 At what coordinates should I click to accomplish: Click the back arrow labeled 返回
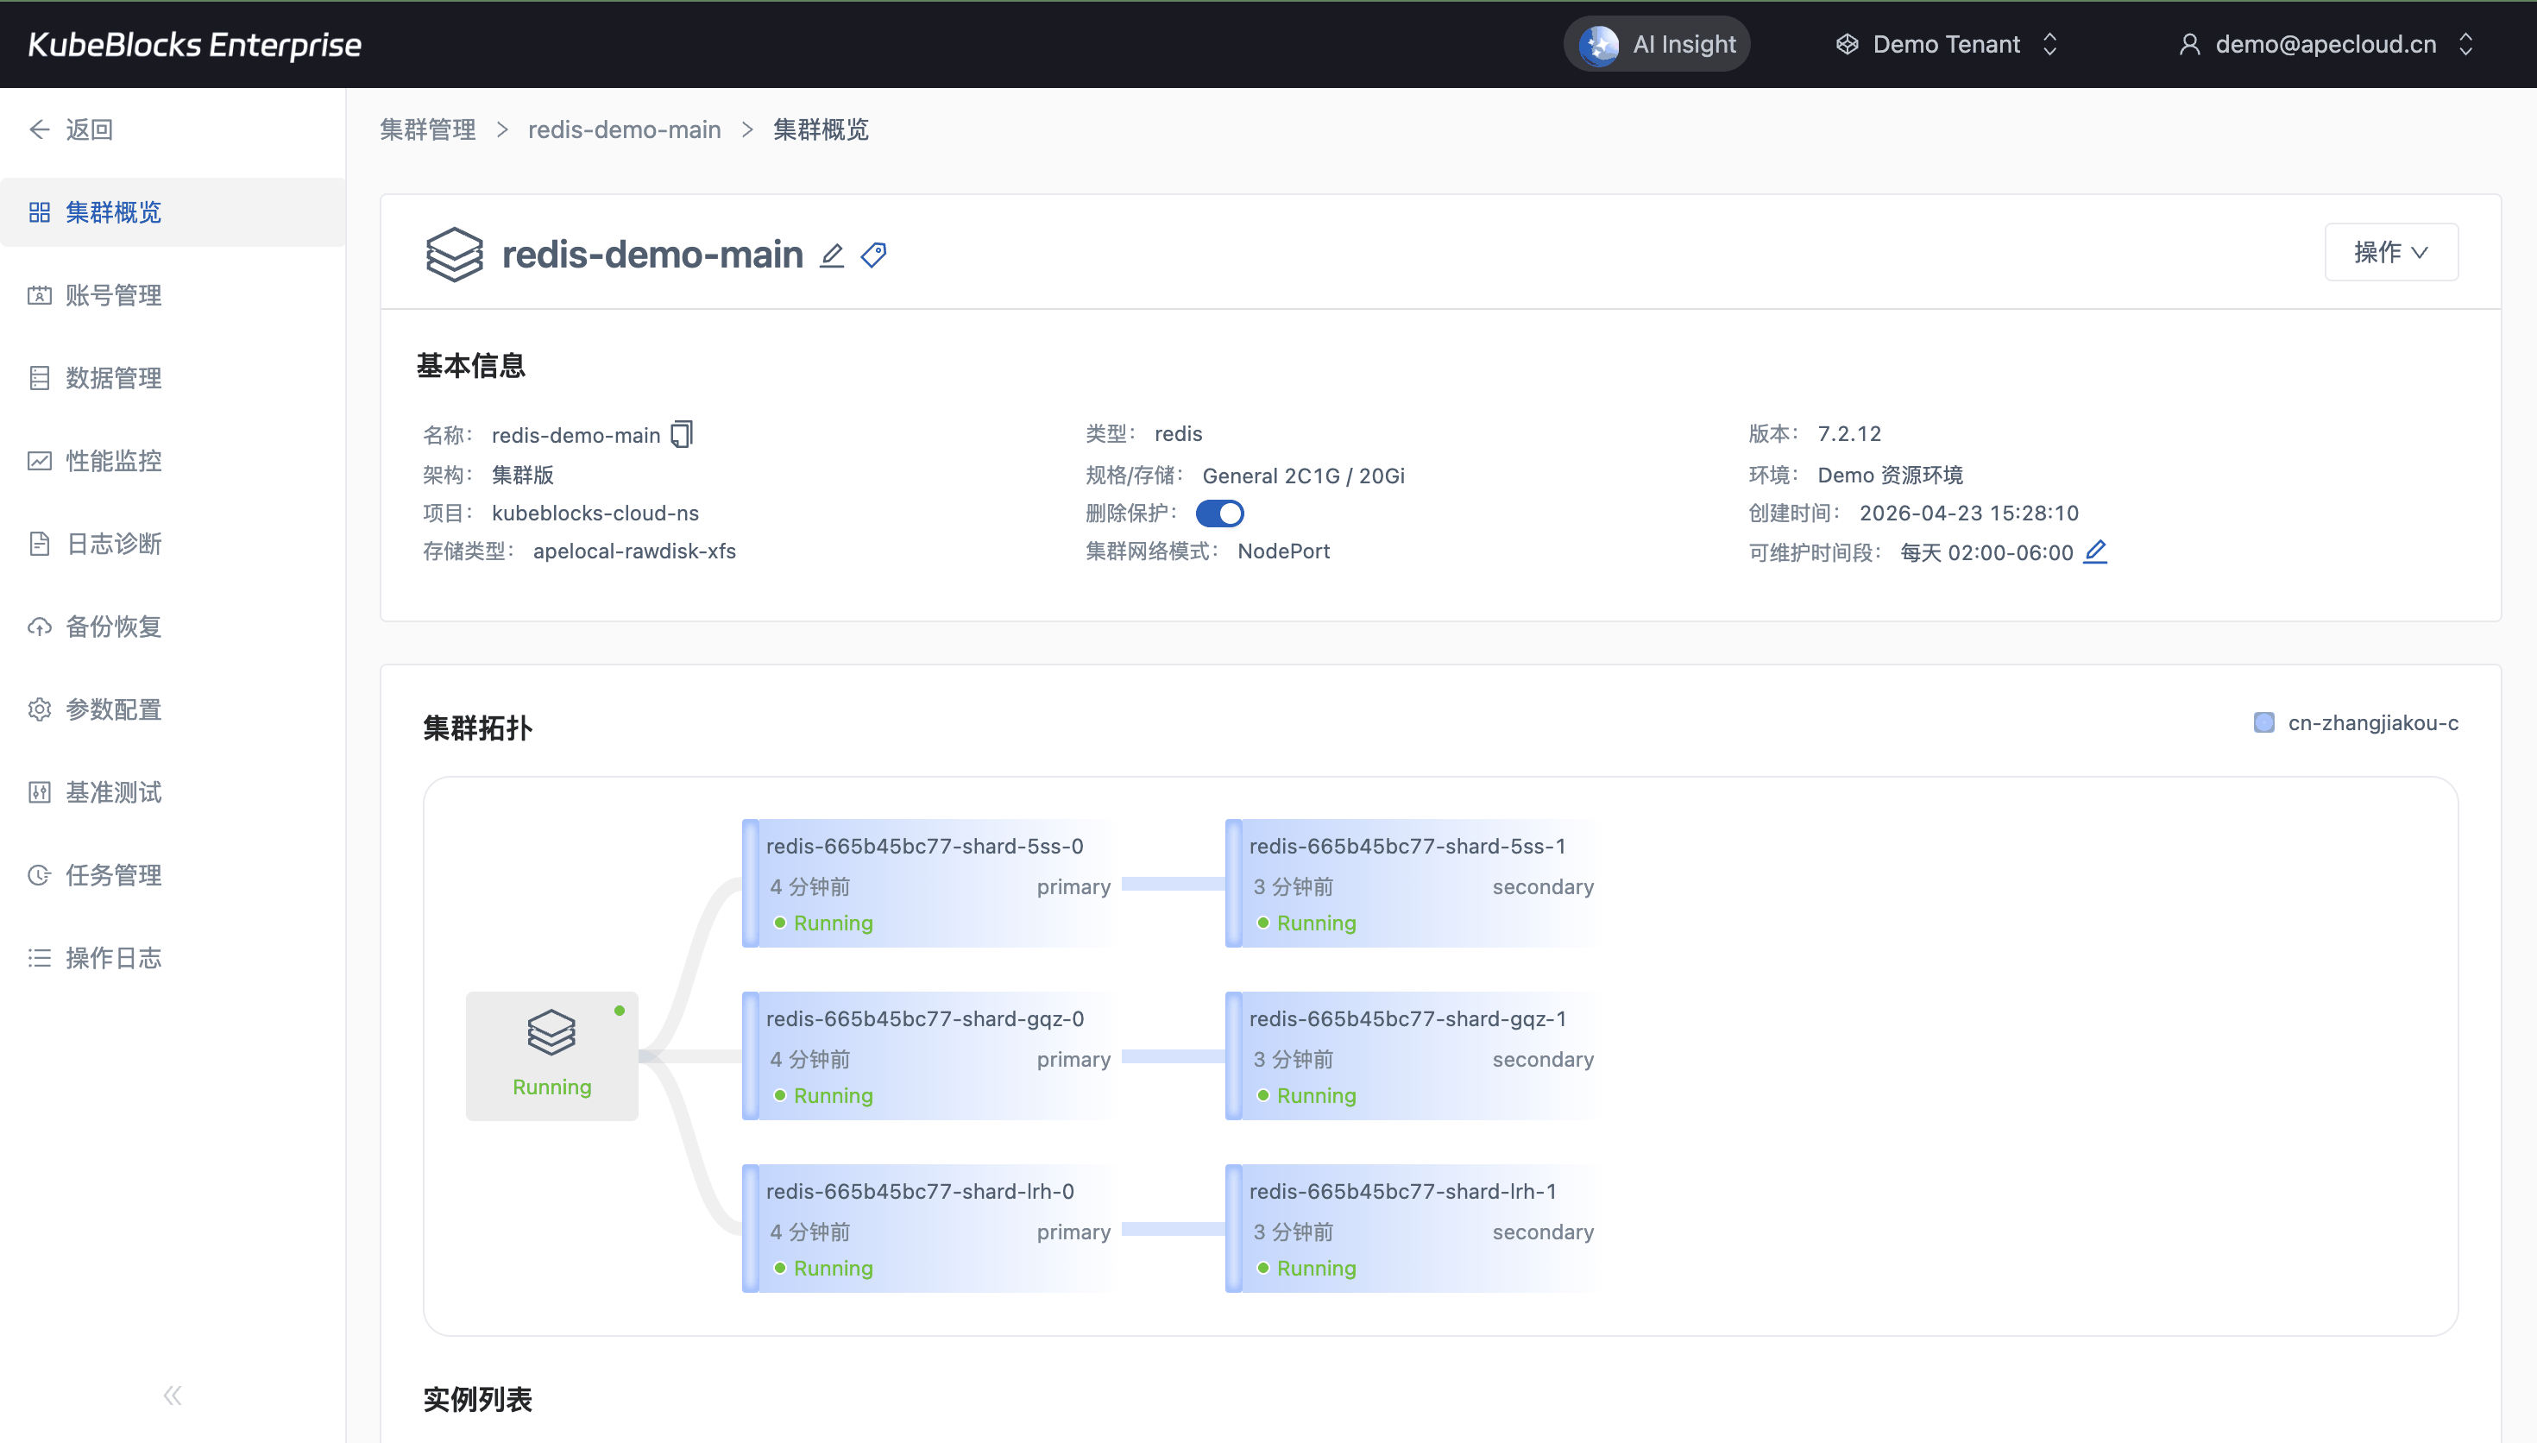[72, 129]
